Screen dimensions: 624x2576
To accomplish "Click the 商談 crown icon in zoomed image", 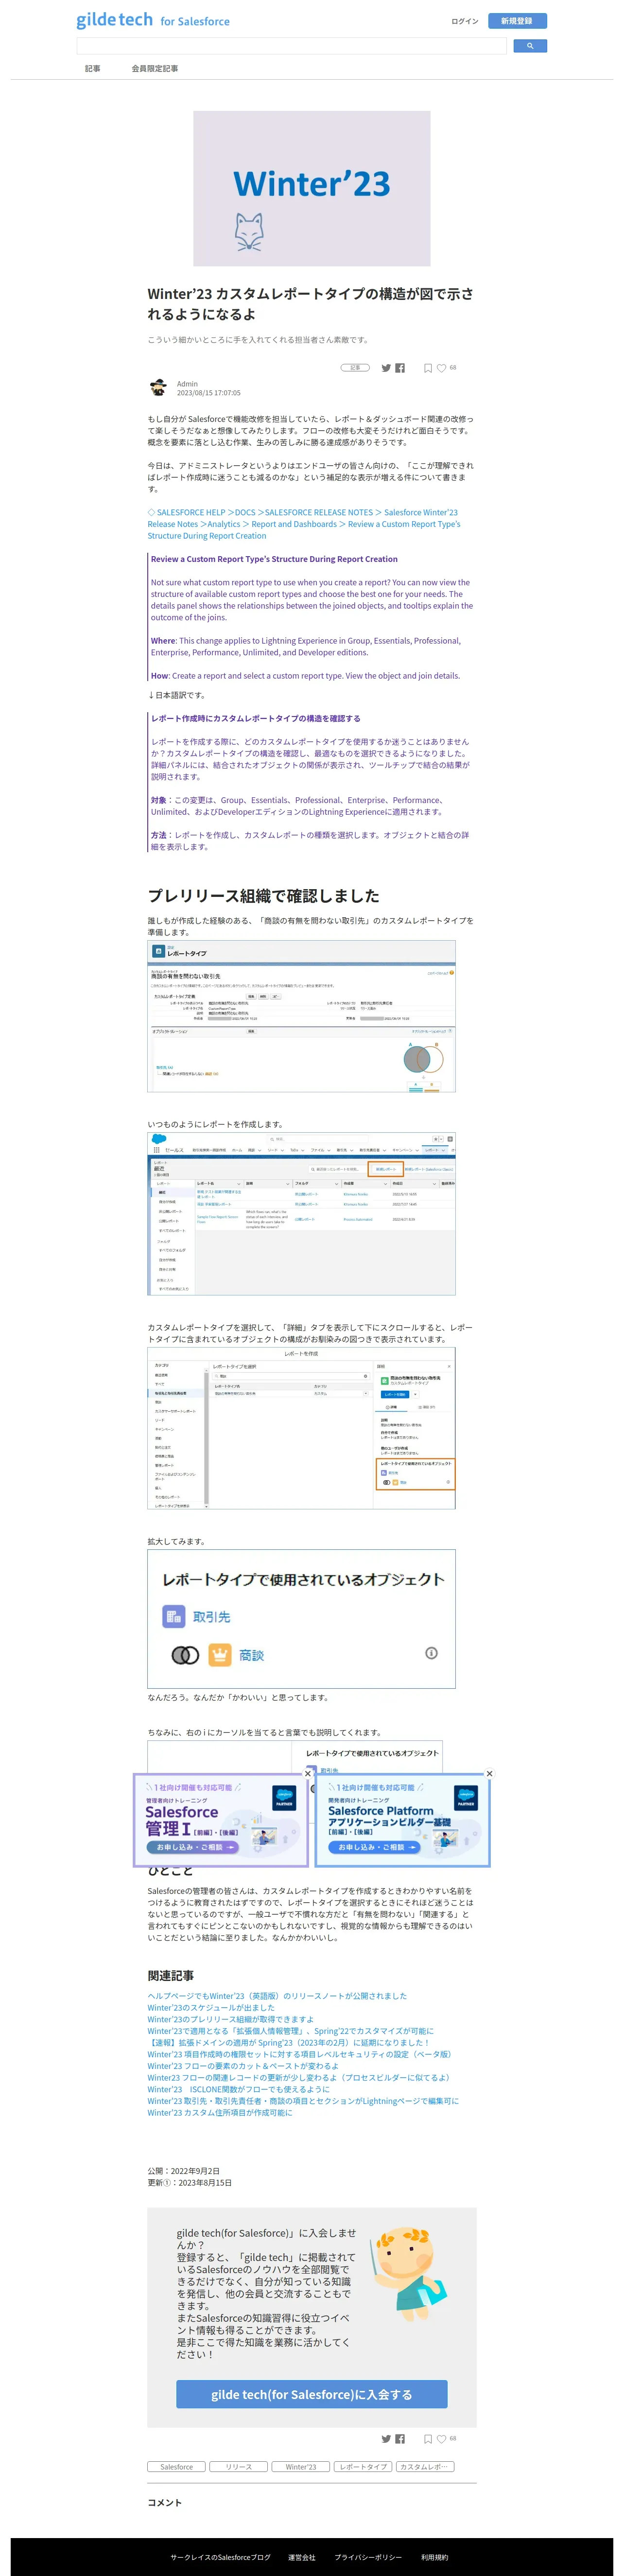I will [219, 1655].
